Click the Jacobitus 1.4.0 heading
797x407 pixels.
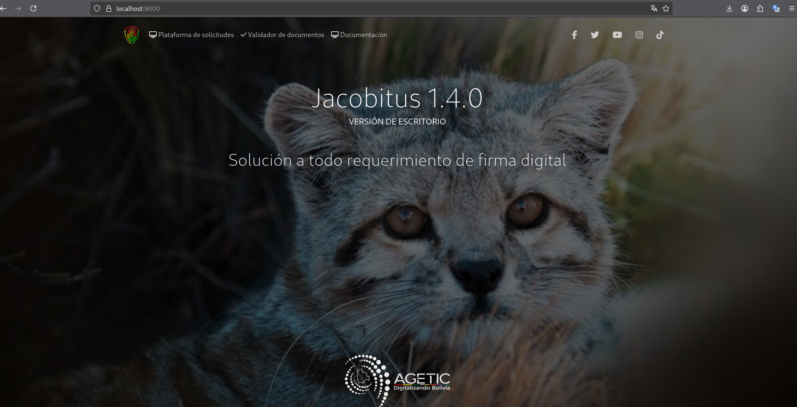397,98
